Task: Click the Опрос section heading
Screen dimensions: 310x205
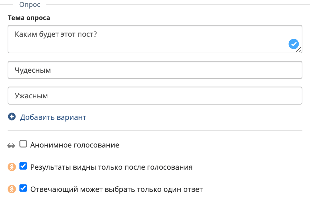Action: coord(30,5)
